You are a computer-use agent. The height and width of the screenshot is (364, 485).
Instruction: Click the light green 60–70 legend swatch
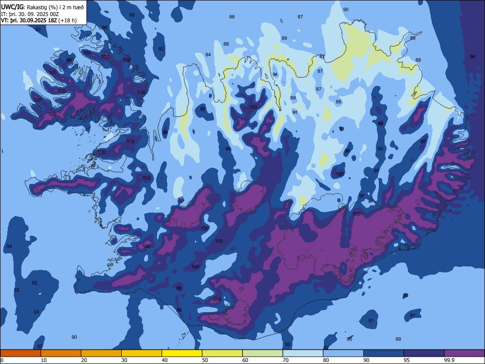[x=262, y=353]
